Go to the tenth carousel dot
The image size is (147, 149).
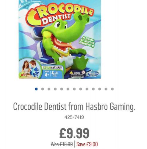coord(93,89)
